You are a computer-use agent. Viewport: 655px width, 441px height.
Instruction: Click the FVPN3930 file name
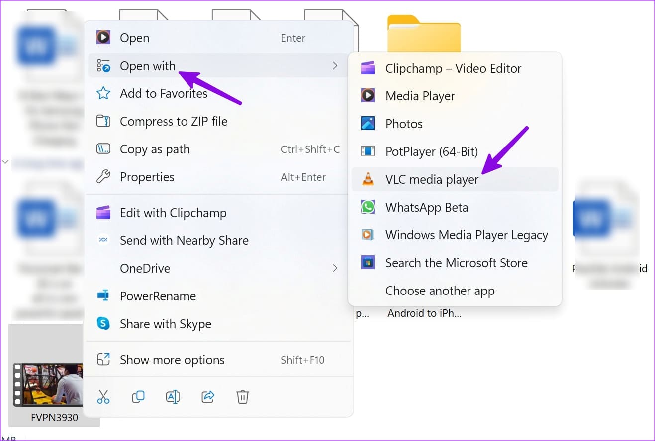[54, 418]
